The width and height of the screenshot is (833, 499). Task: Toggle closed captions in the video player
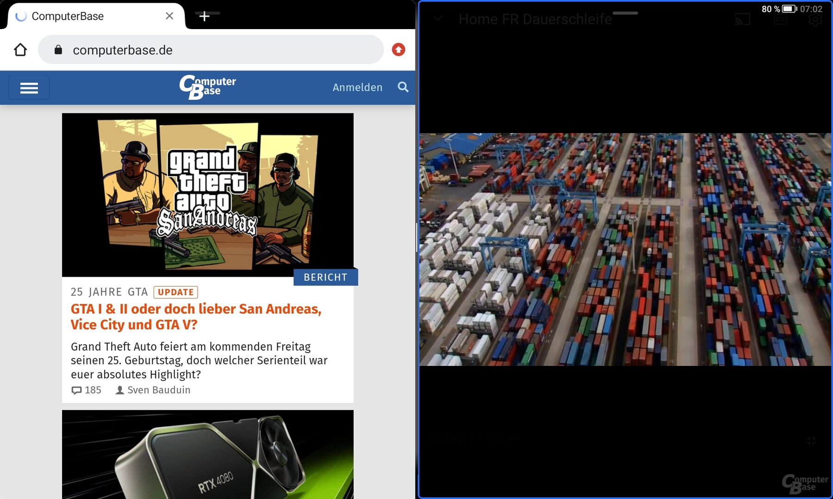click(x=780, y=19)
